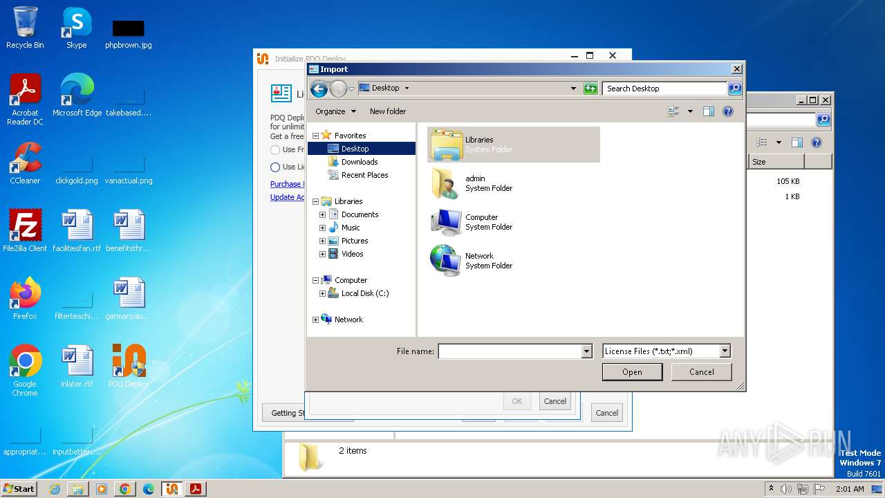Open Microsoft Edge desktop shortcut
This screenshot has width=885, height=498.
pyautogui.click(x=77, y=95)
